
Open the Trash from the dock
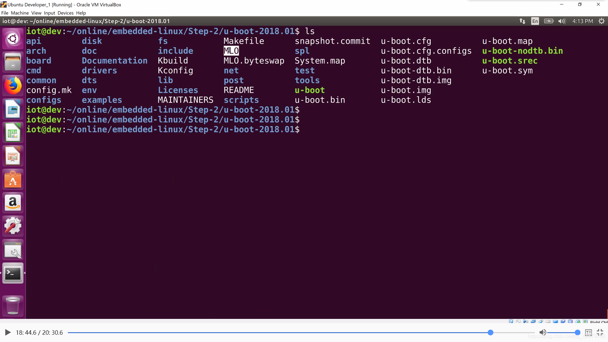coord(13,306)
